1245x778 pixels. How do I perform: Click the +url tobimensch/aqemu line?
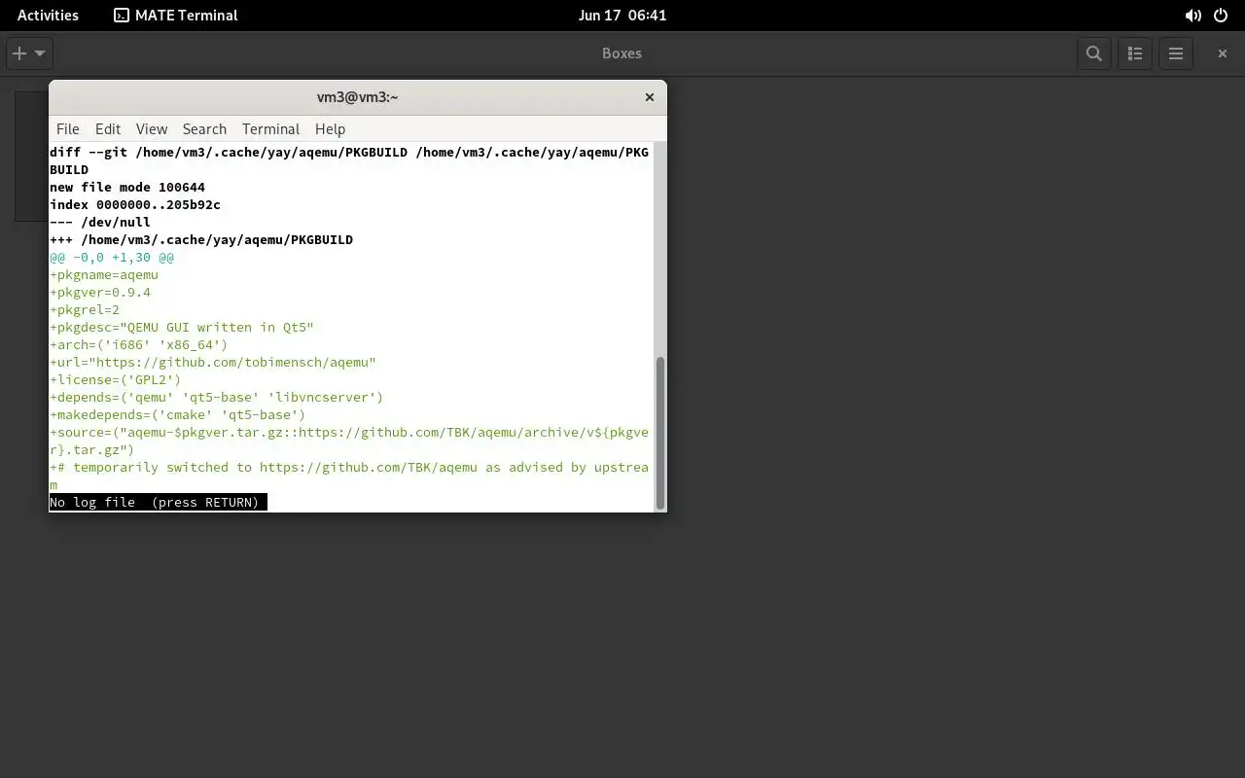(x=213, y=363)
